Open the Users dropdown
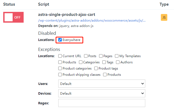This screenshot has height=110, width=174. pos(102,84)
